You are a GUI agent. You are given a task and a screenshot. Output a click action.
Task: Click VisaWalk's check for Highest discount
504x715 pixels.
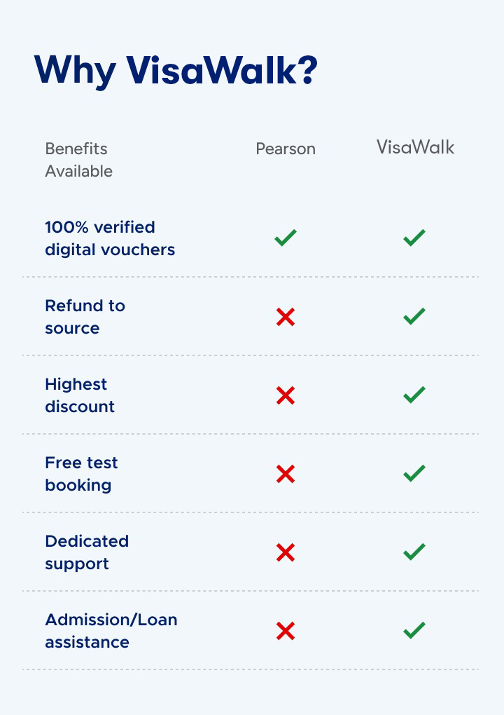414,395
